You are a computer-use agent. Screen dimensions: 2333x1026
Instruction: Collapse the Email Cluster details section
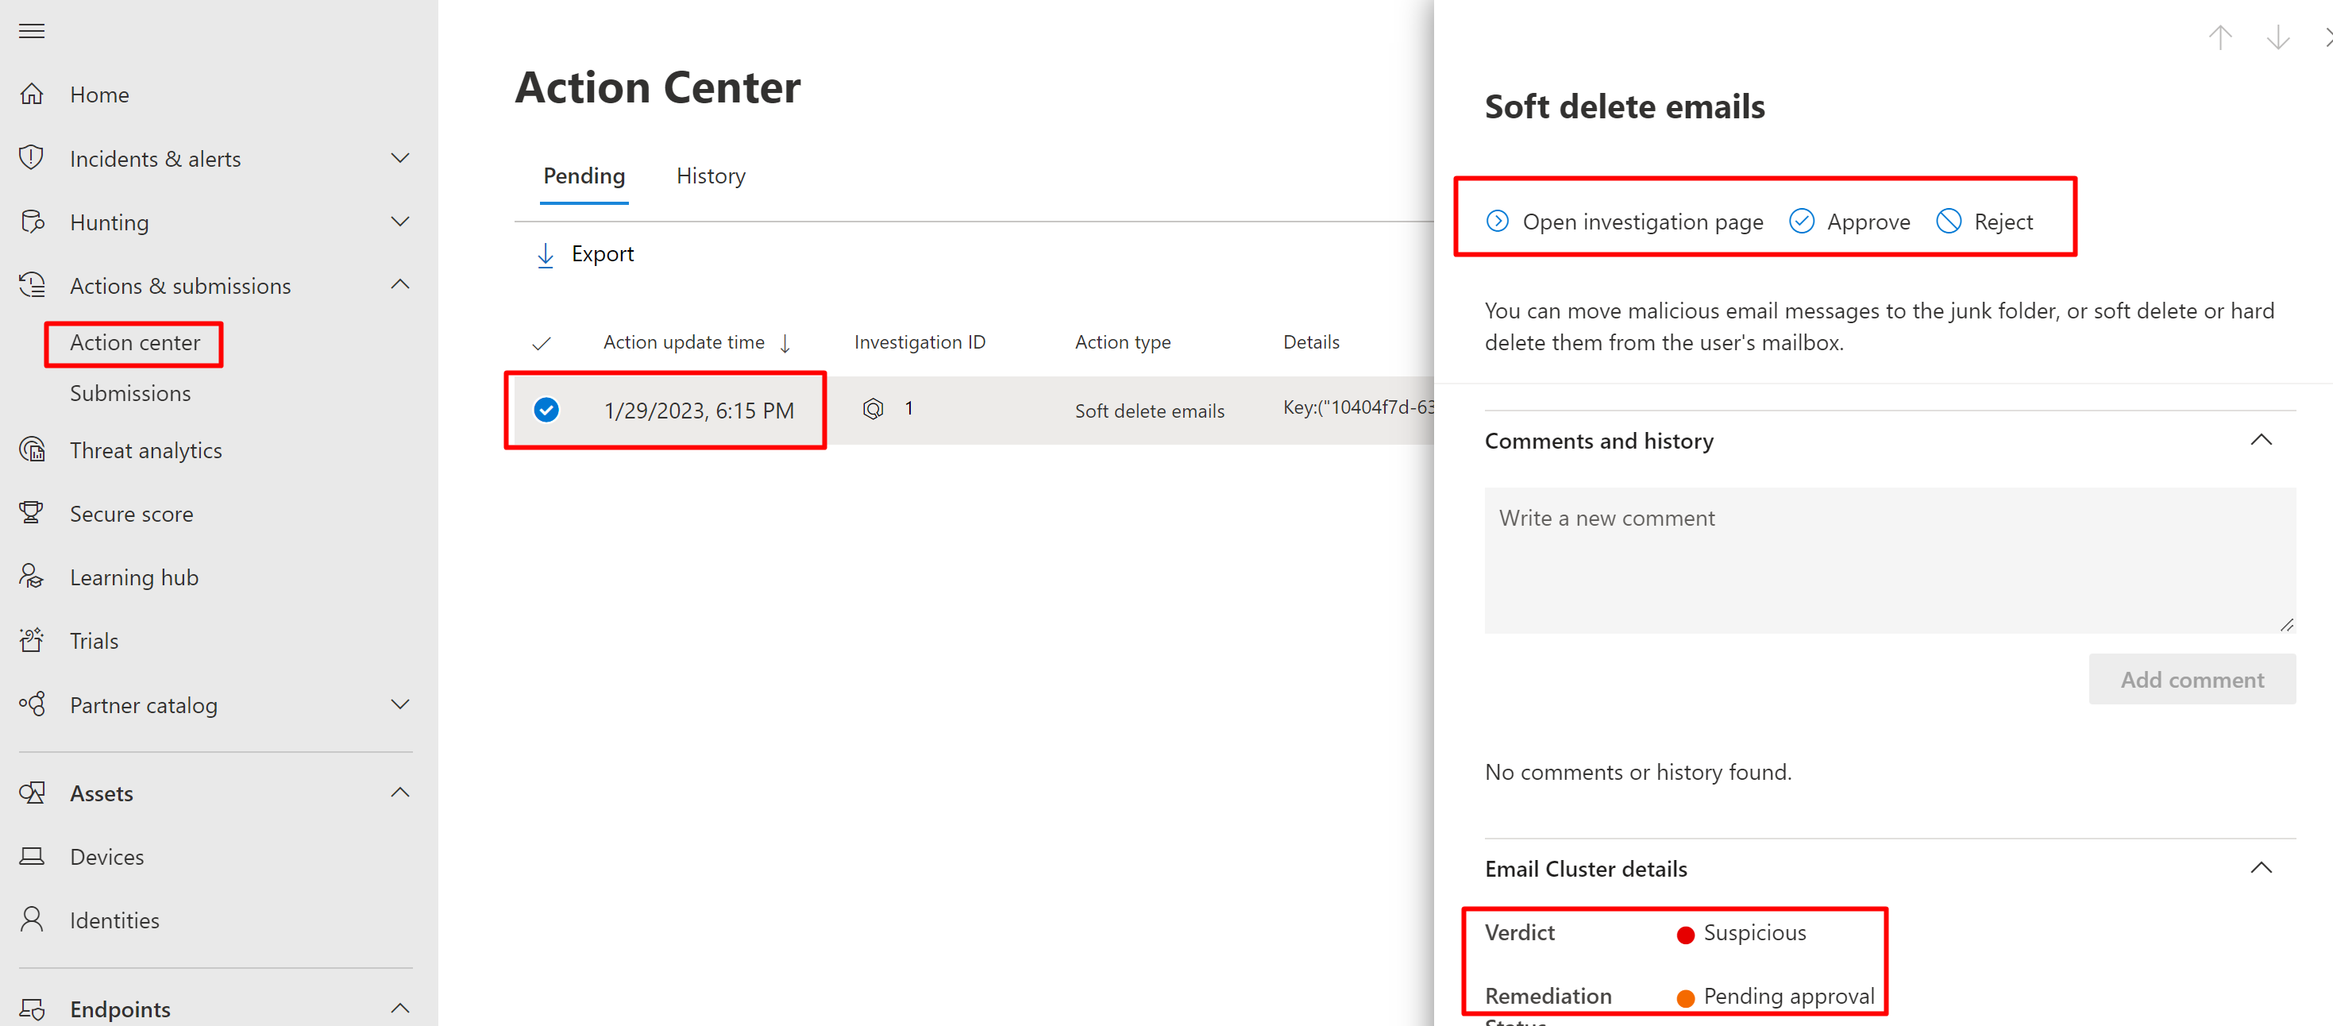point(2261,867)
